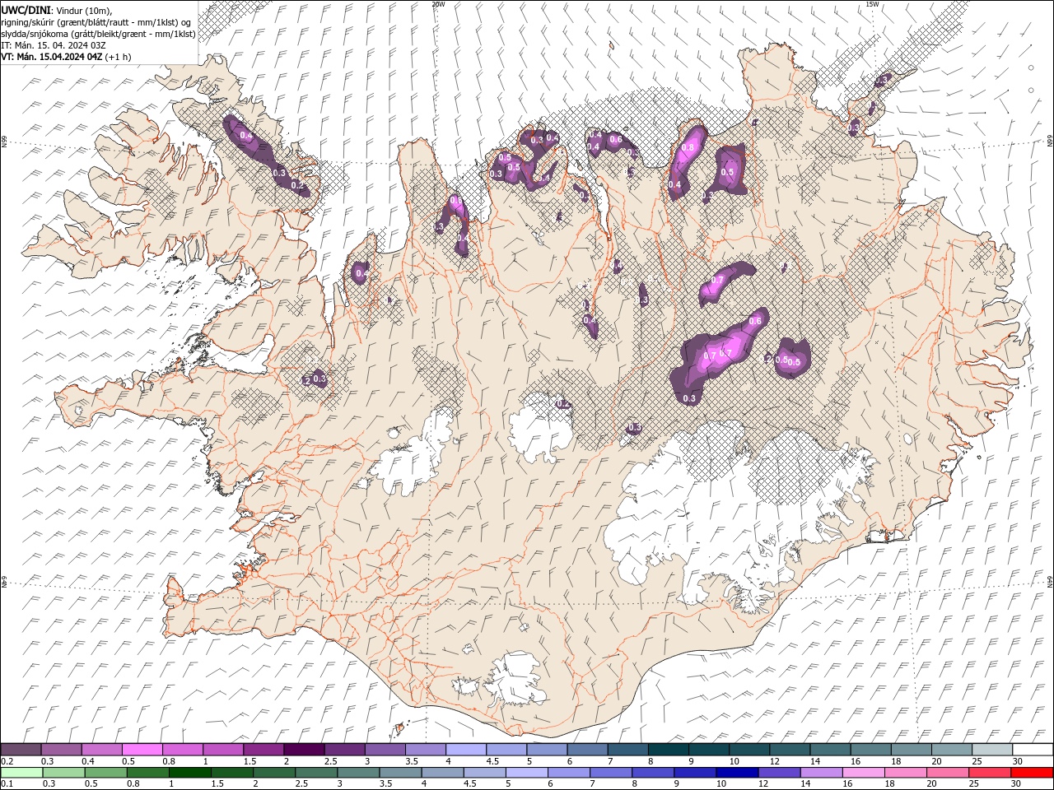Pick bottom-row violet swatch starting at 12
The height and width of the screenshot is (790, 1054).
tap(780, 773)
